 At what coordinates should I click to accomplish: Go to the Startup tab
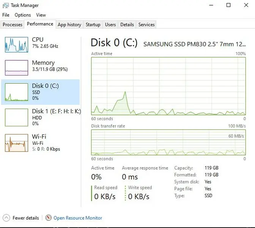click(x=93, y=25)
